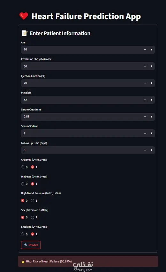The width and height of the screenshot is (166, 272).
Task: Decrease Serum Creatinine with minus icon
Action: (x=145, y=117)
